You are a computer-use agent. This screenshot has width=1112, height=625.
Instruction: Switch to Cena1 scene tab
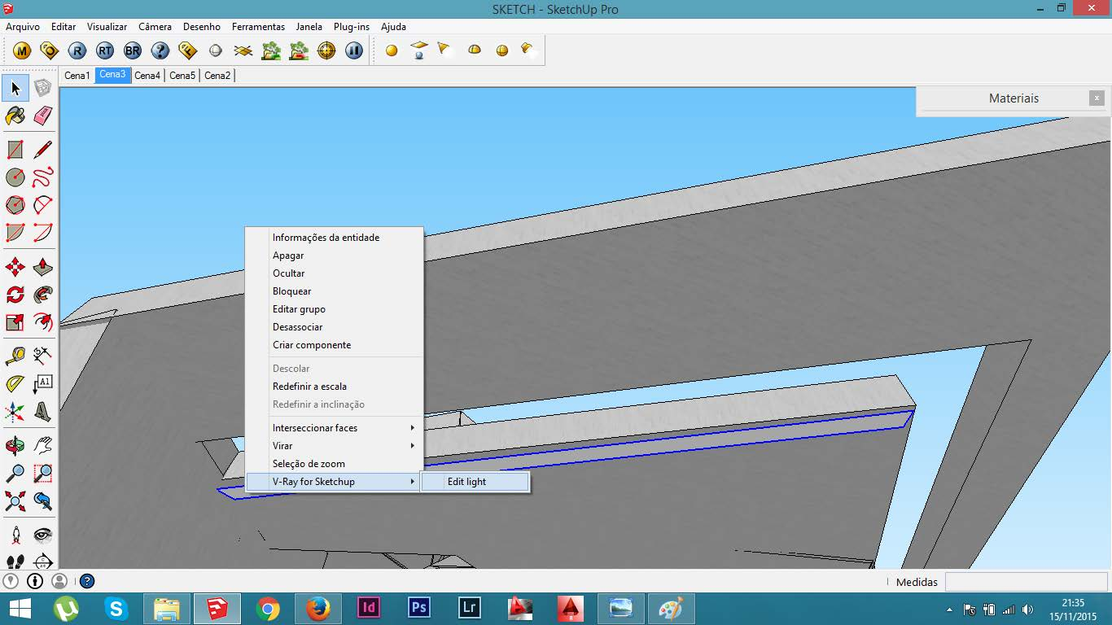[x=77, y=76]
